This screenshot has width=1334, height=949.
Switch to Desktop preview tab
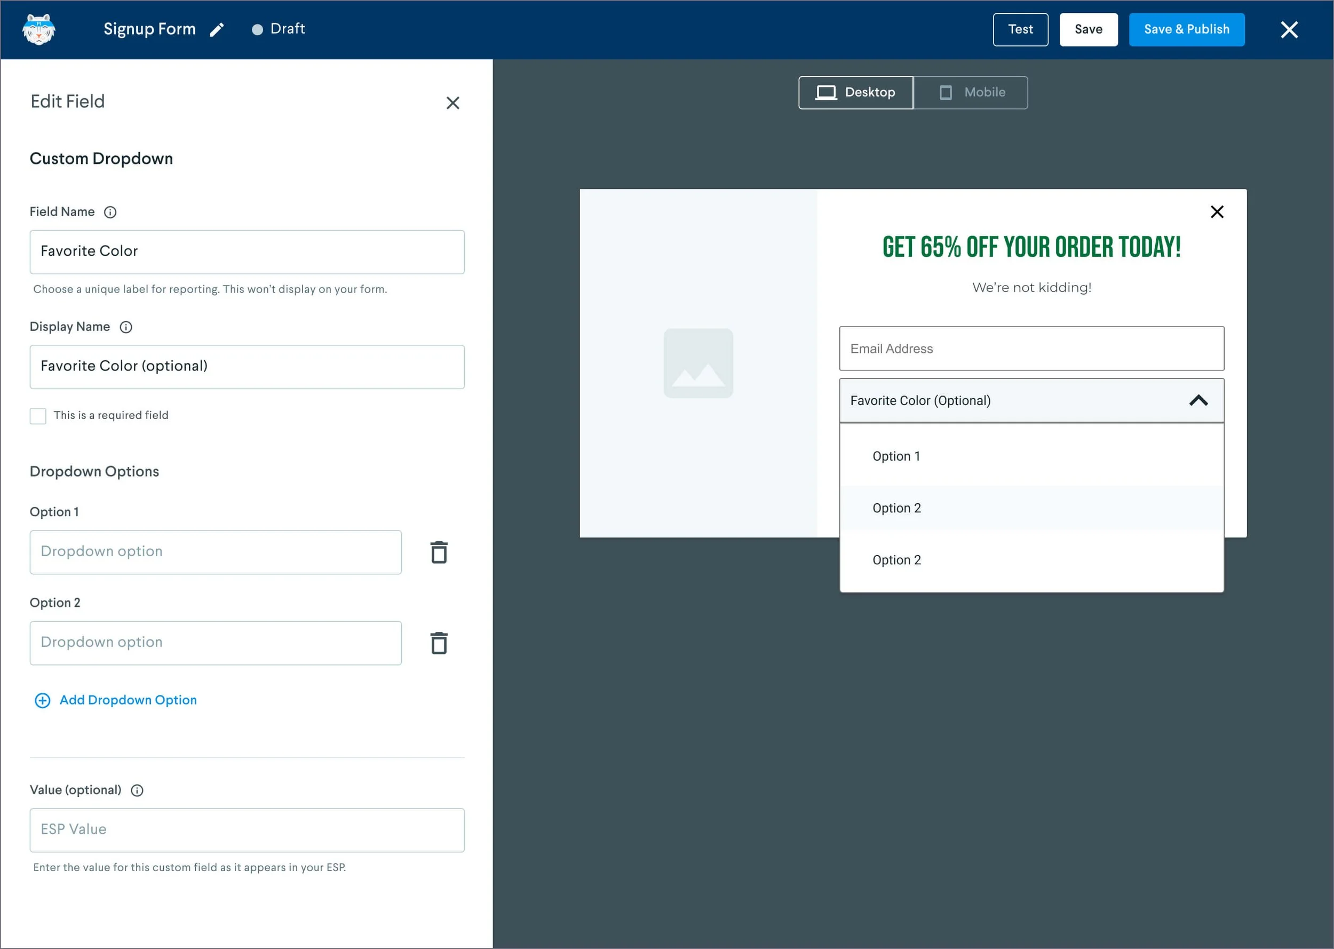[x=856, y=92]
